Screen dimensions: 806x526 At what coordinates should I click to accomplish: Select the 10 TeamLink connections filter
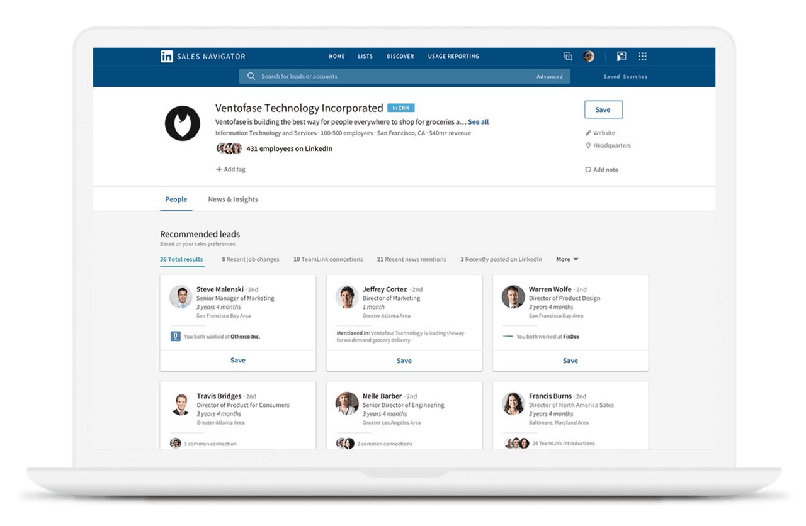[328, 259]
